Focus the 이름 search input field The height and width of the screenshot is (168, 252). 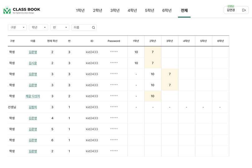pyautogui.click(x=82, y=28)
